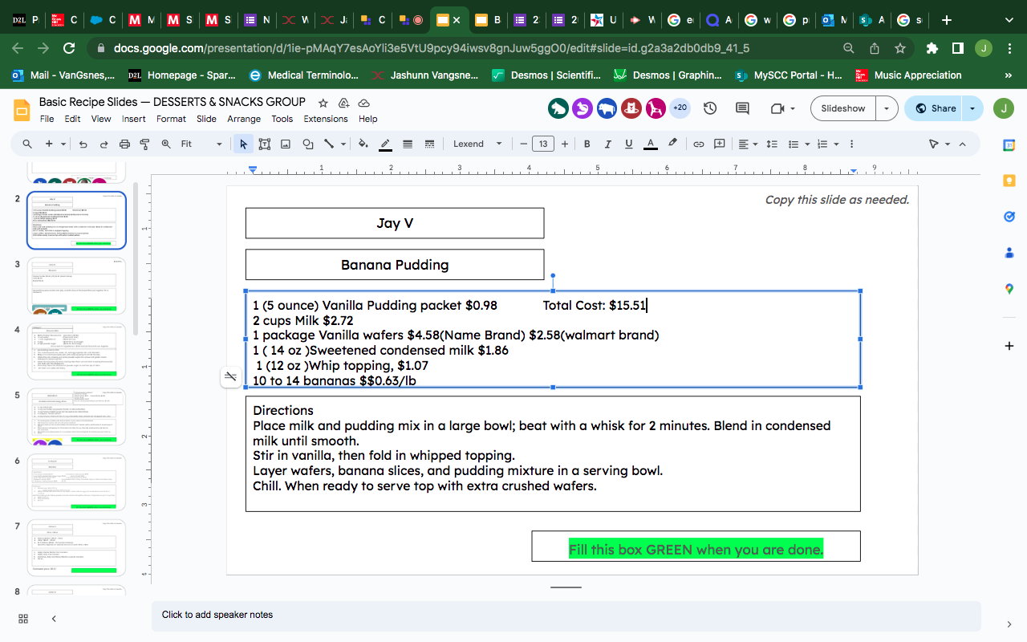Open text fitting options beside the ingredients box
This screenshot has height=642, width=1027.
pyautogui.click(x=231, y=376)
